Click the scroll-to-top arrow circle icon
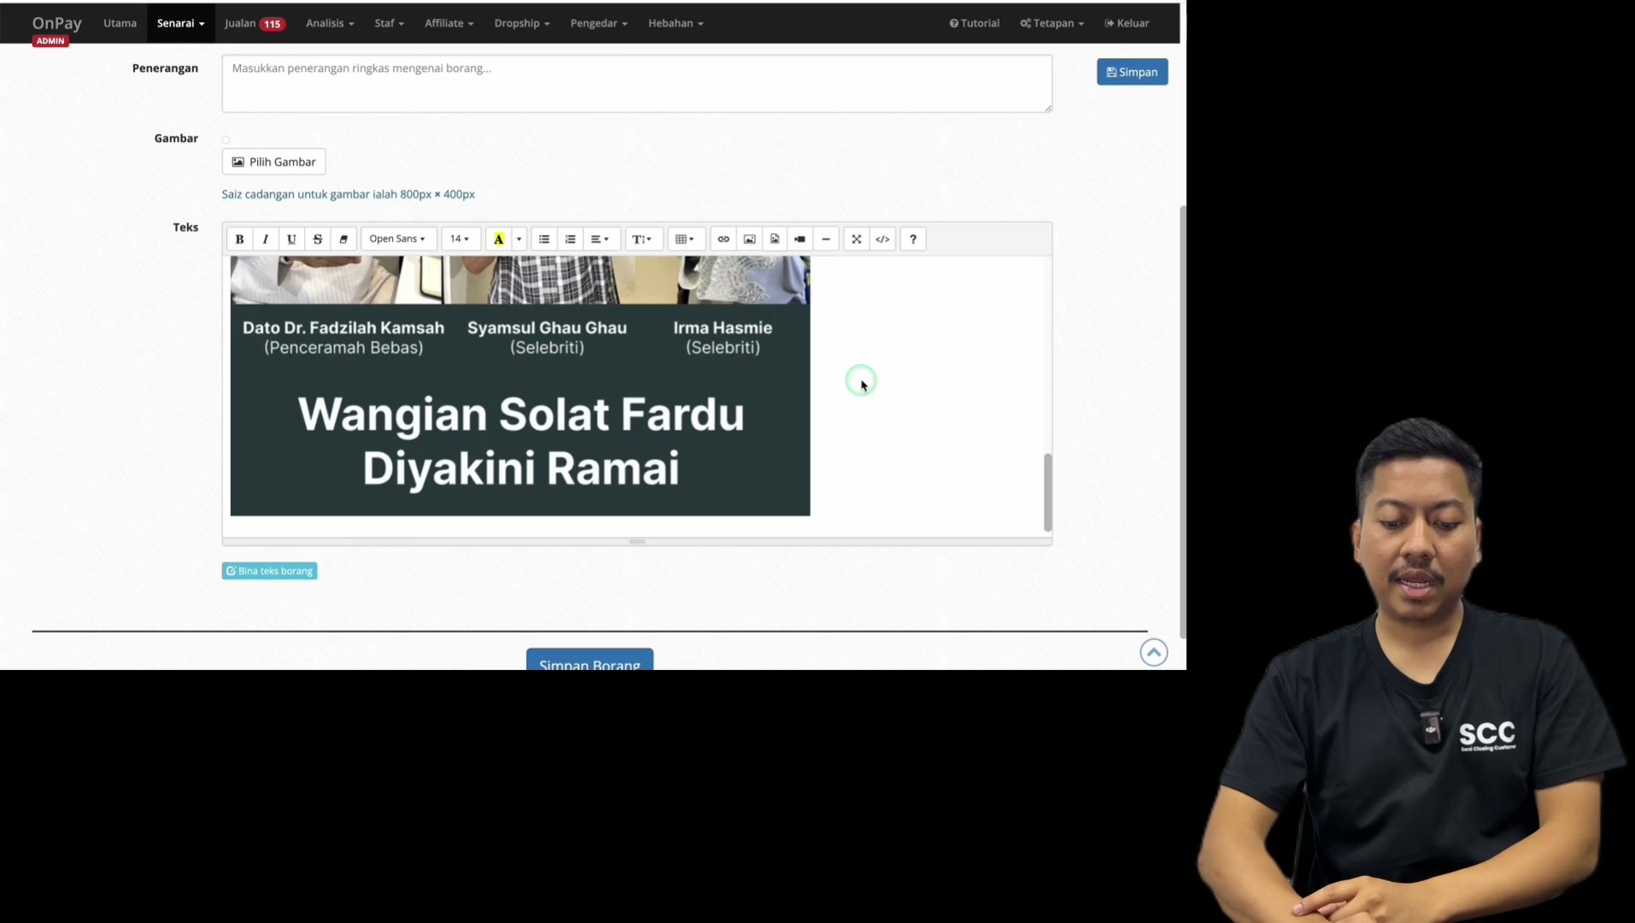Screen dimensions: 1635x923 pyautogui.click(x=1153, y=653)
